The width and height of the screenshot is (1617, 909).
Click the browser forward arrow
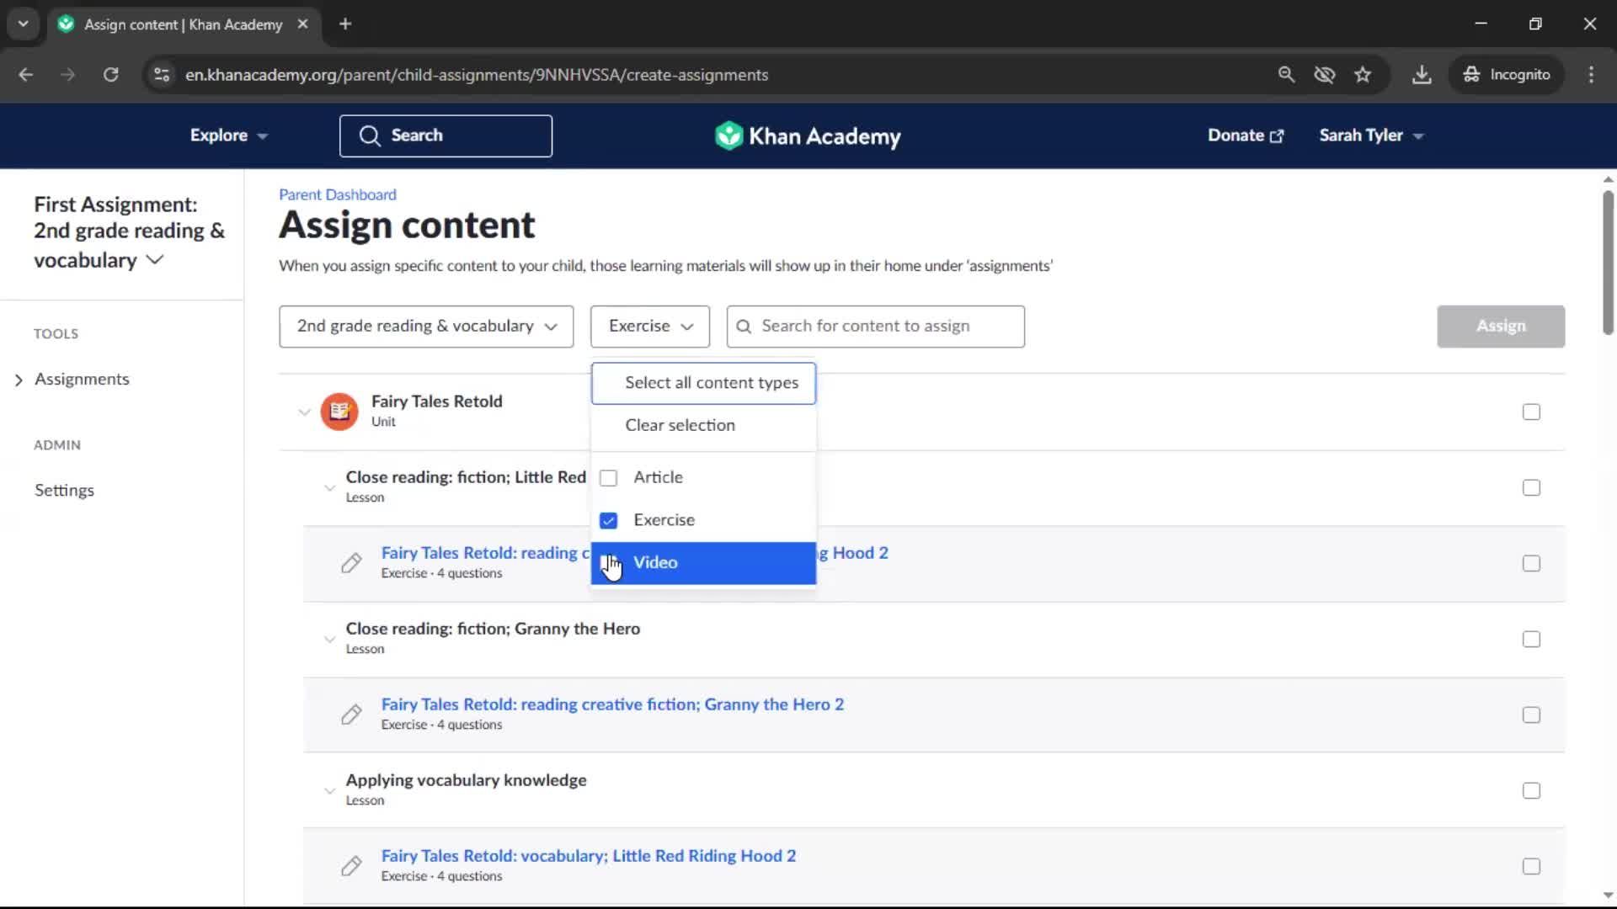(x=67, y=75)
